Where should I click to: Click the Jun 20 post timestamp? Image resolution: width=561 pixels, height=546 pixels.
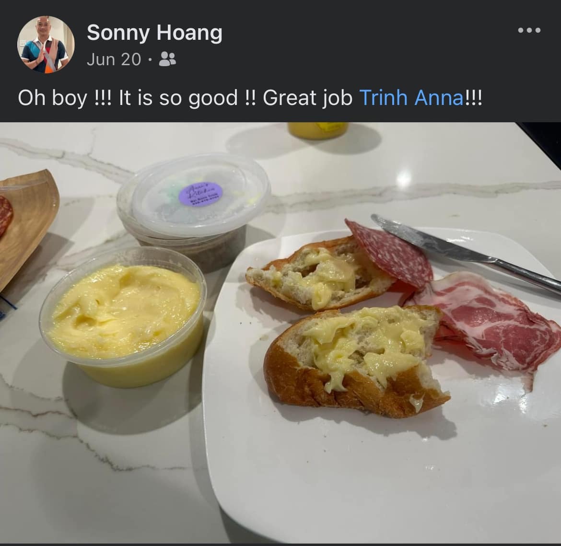click(x=114, y=59)
